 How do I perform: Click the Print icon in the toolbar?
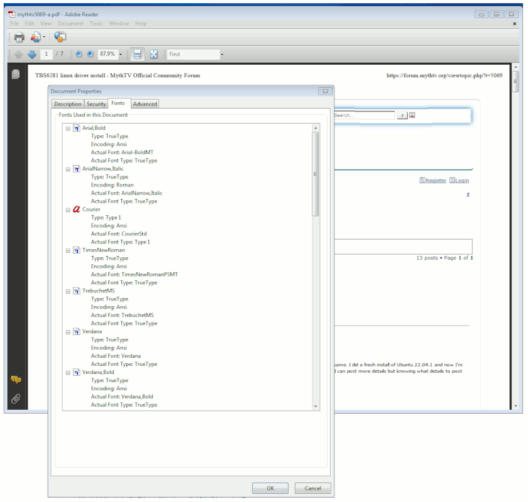(19, 37)
